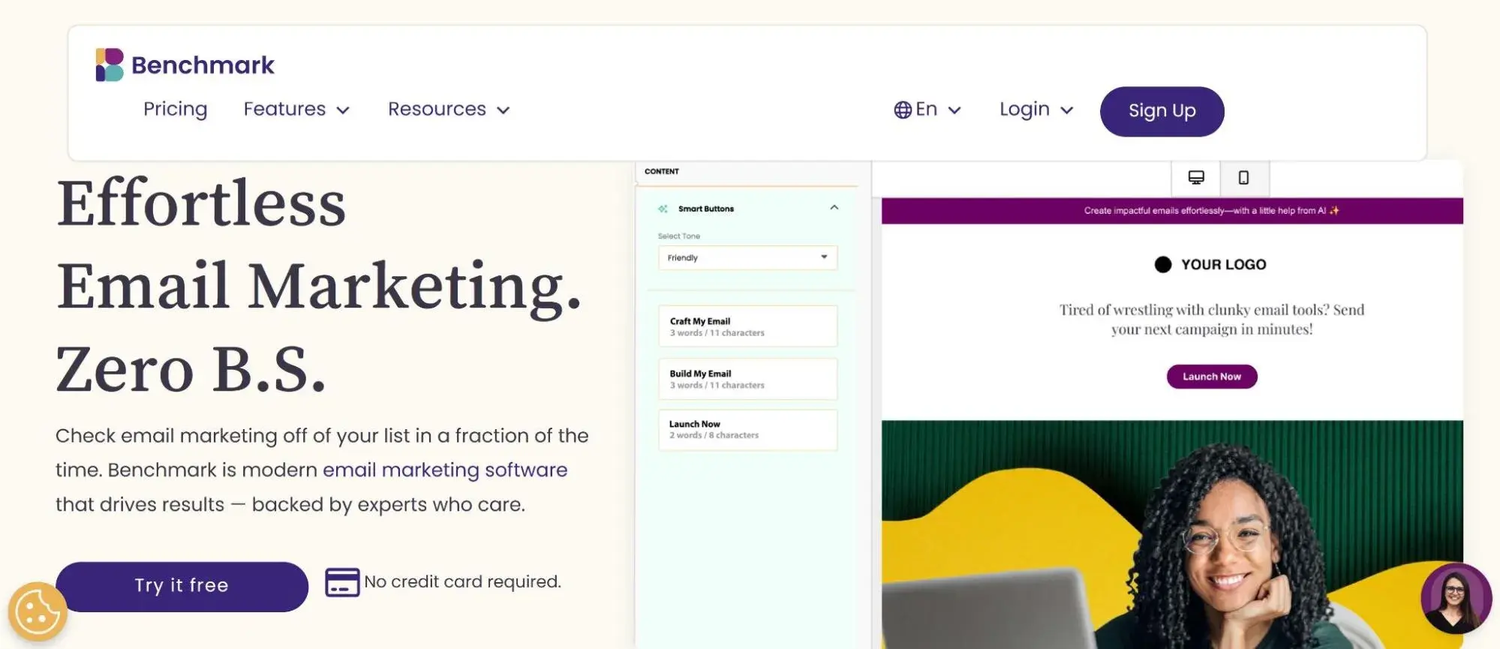
Task: Open the email marketing software link
Action: pos(443,470)
